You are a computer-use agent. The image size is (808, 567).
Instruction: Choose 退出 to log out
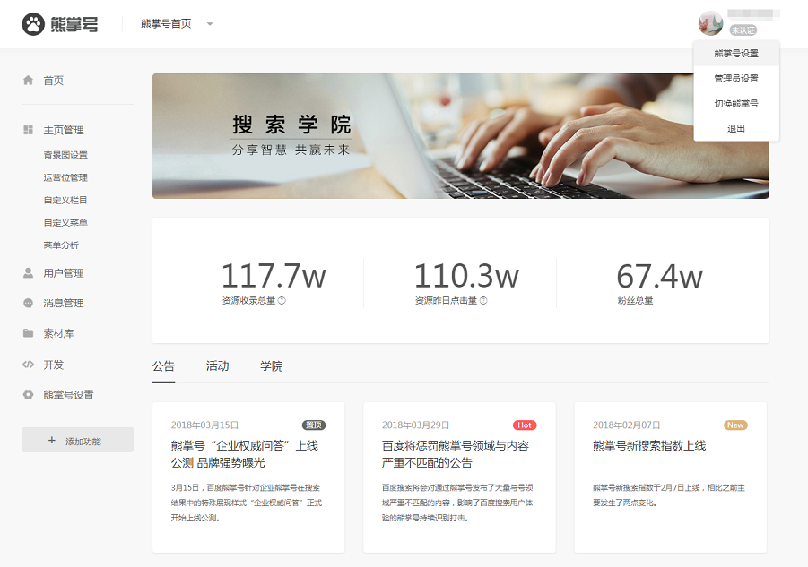(736, 129)
